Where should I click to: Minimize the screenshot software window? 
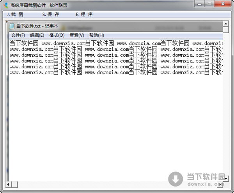tap(200, 4)
